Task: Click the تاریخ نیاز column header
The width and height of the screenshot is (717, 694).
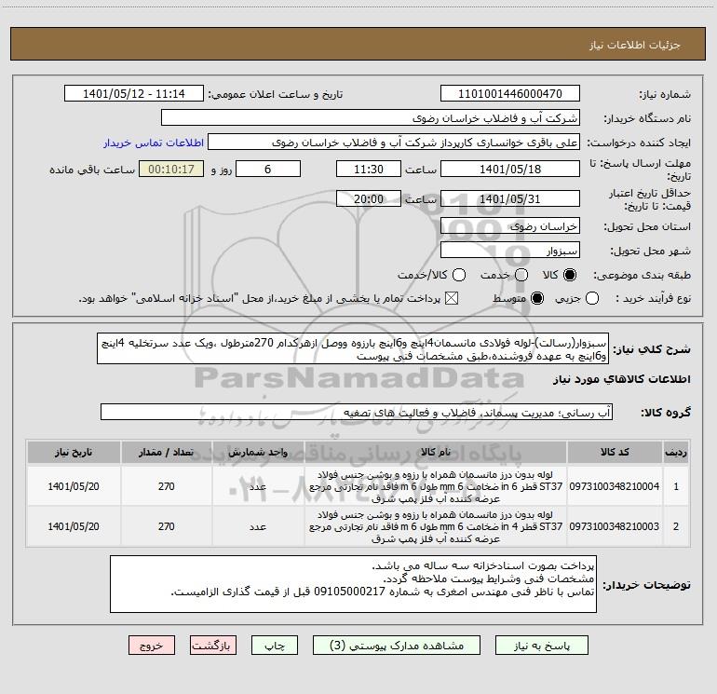Action: point(74,452)
